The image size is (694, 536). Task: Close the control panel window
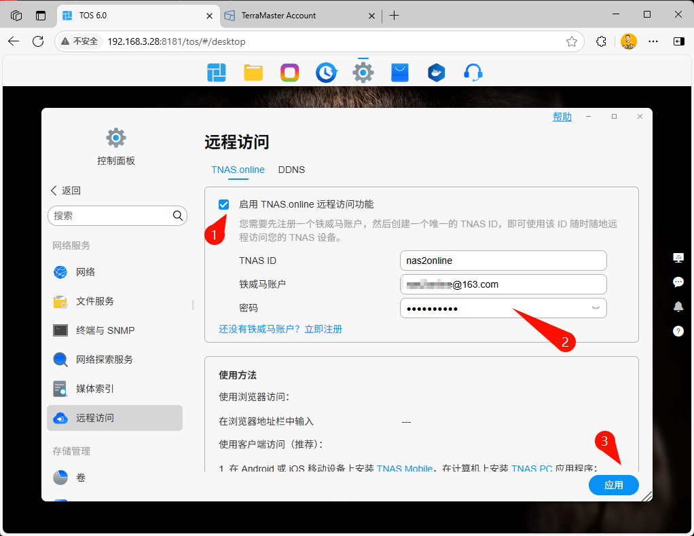point(640,116)
